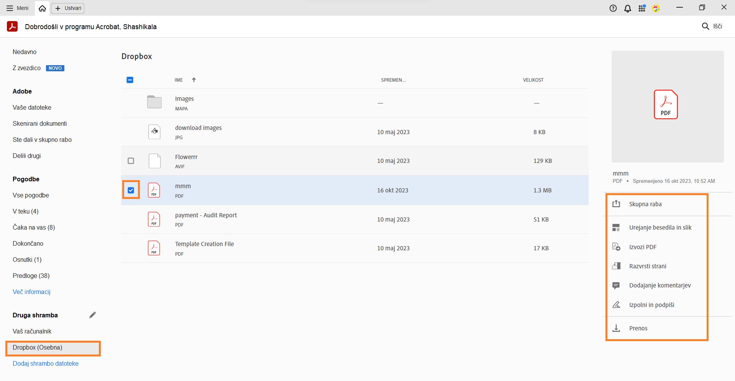Click the Izpolni in podpiši pen icon
Screen dimensions: 735x381
pyautogui.click(x=616, y=305)
